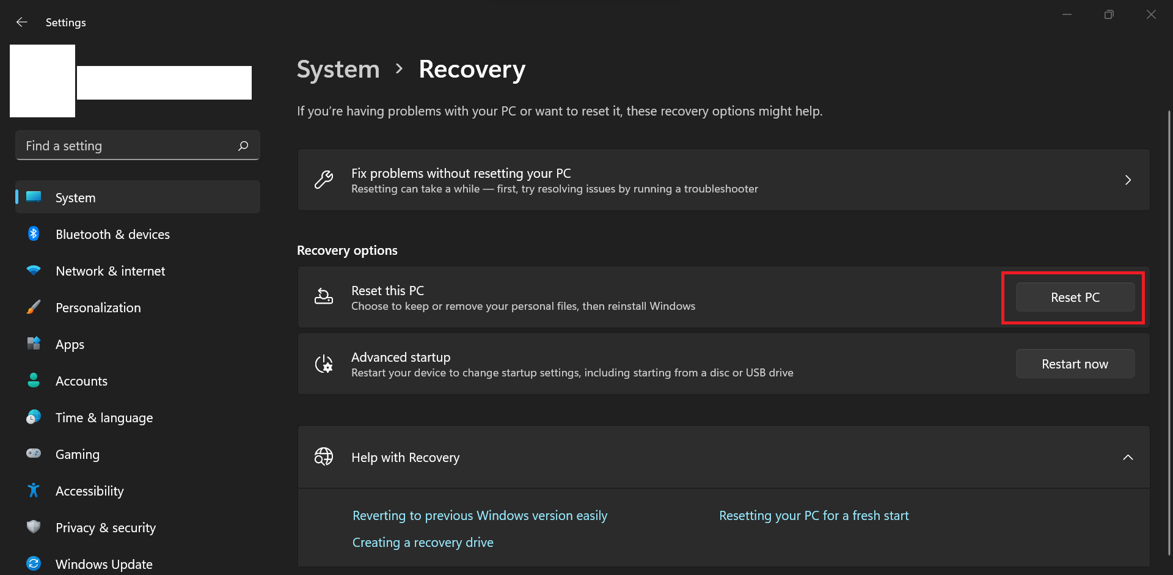Open the Apps settings category

pos(70,345)
